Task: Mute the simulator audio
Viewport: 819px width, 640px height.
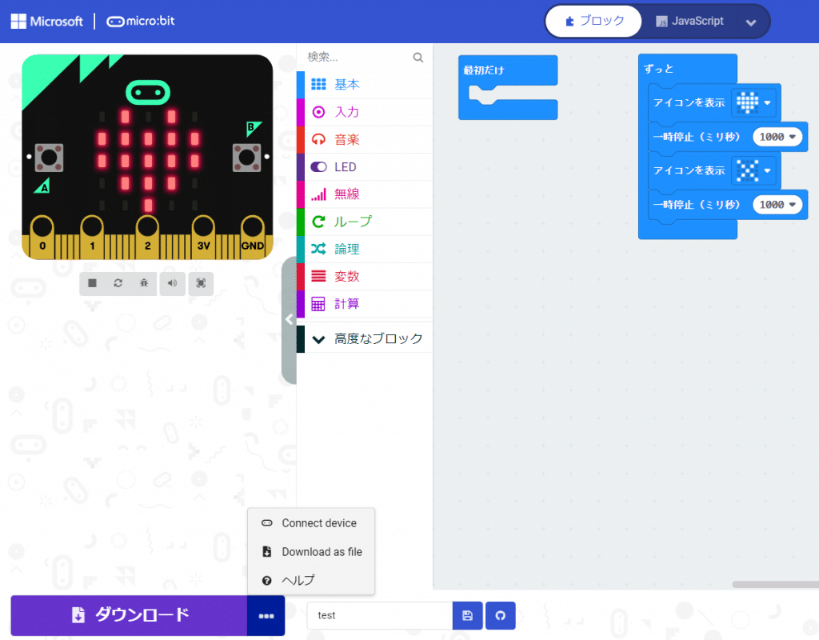Action: click(172, 283)
